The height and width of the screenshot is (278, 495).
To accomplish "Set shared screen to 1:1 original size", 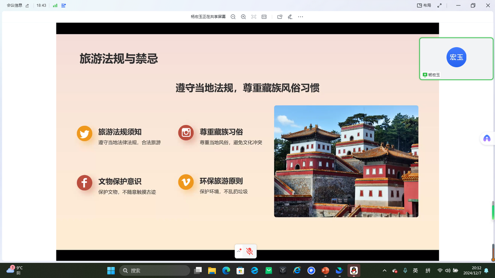I will click(x=264, y=17).
